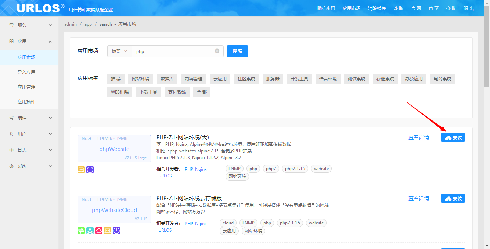The image size is (490, 249).
Task: Collapse the 应用 sidebar menu
Action: click(50, 41)
